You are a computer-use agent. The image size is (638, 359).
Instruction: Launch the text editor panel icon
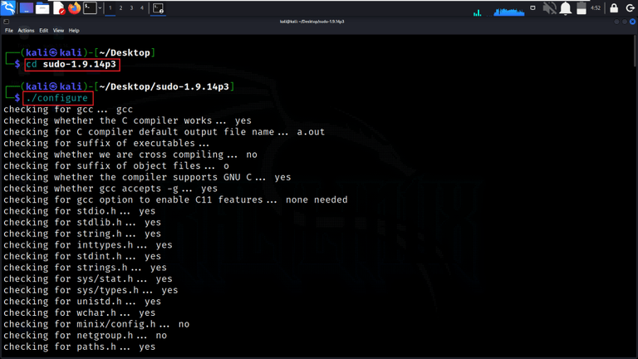(x=59, y=7)
